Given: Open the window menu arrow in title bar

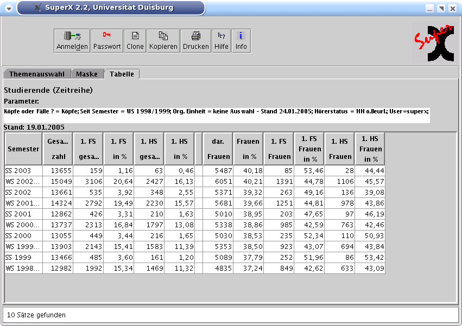Looking at the screenshot, I should click(x=9, y=8).
